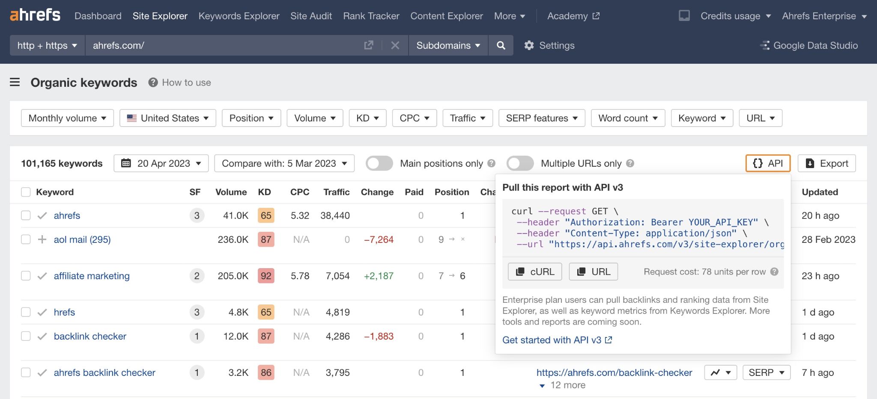This screenshot has width=877, height=399.
Task: Click the How to use help icon
Action: 153,83
